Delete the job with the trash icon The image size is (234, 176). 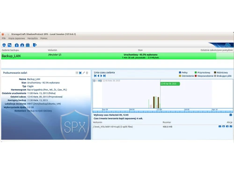pos(87,73)
